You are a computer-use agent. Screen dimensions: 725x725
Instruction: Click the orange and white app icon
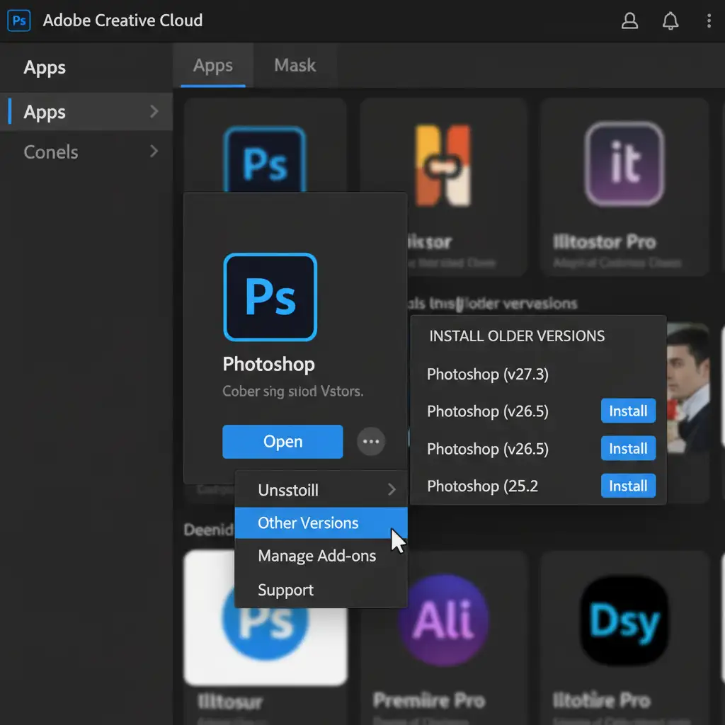[443, 165]
